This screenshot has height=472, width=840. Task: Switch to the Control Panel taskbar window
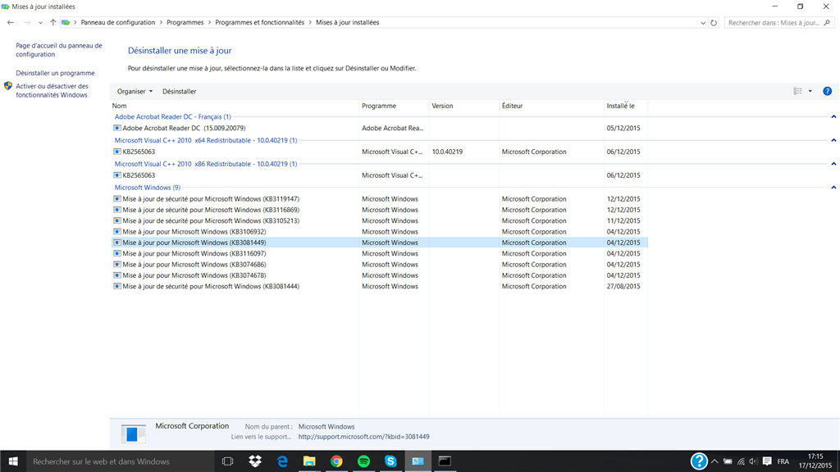pos(418,461)
